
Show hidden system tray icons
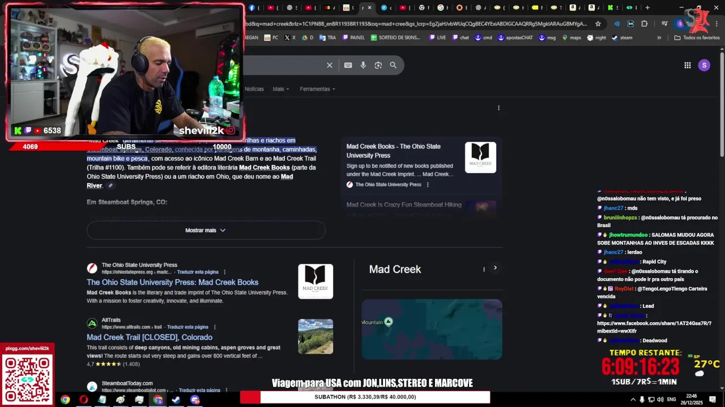[633, 400]
